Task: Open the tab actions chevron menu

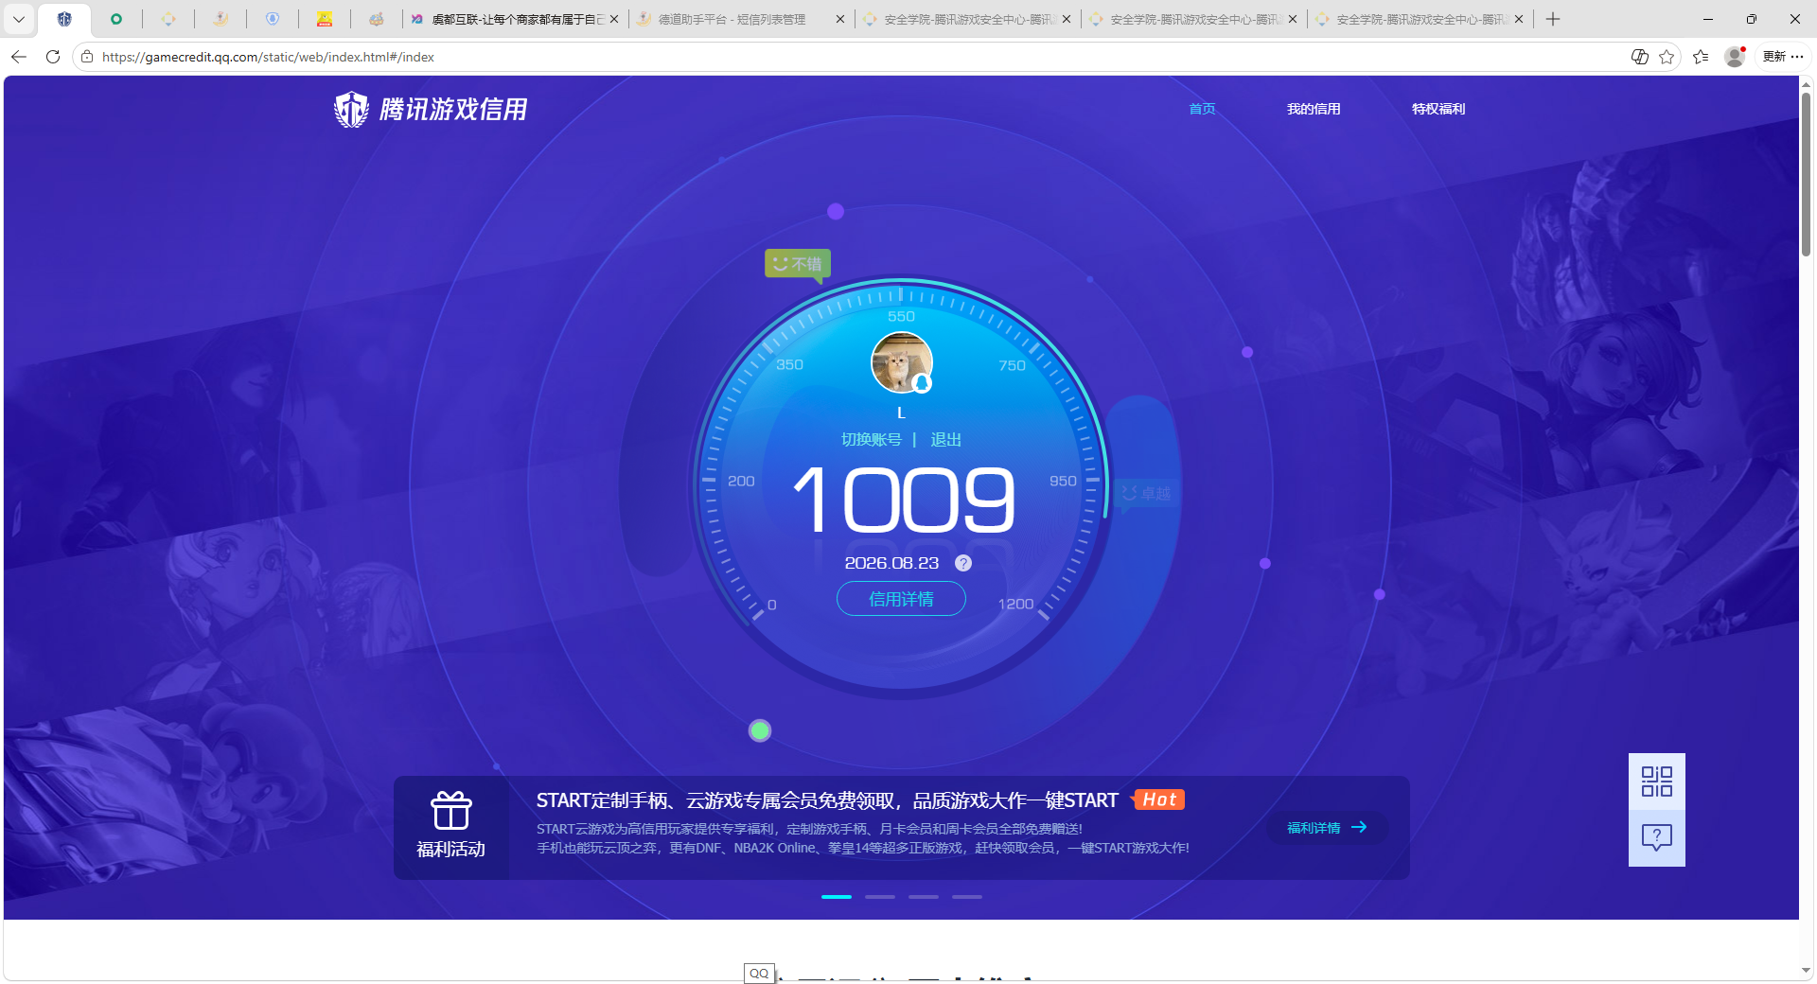Action: pyautogui.click(x=19, y=19)
